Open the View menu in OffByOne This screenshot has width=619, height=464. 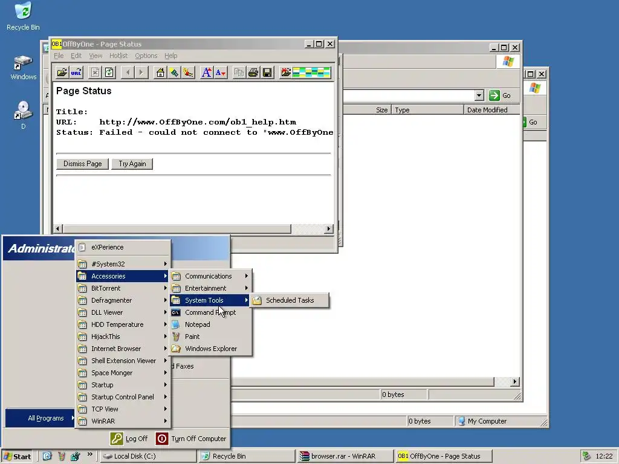coord(96,56)
